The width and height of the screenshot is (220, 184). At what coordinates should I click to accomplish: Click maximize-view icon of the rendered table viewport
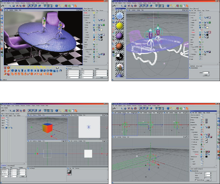pyautogui.click(x=82, y=10)
